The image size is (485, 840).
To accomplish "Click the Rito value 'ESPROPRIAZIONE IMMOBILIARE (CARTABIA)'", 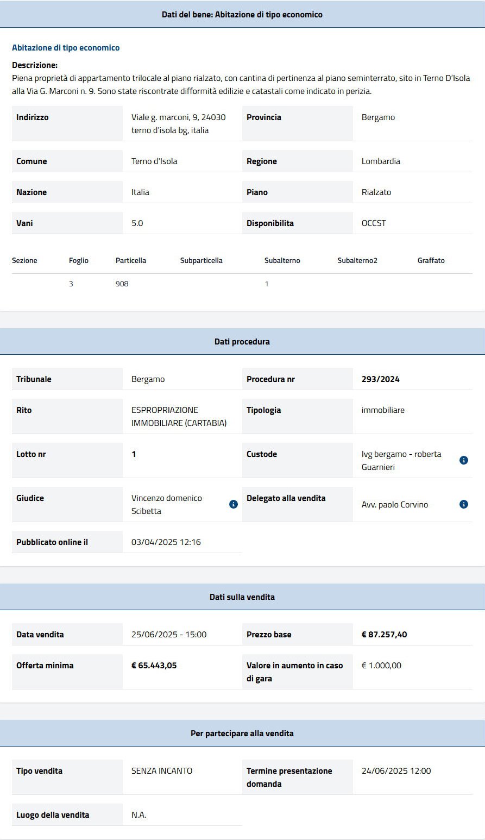I will 179,417.
